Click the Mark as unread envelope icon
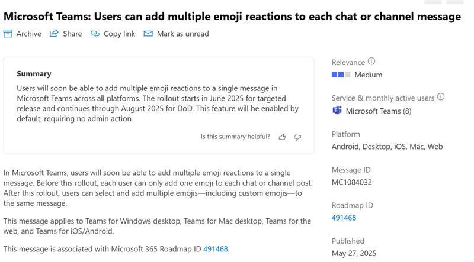This screenshot has width=474, height=262. coord(148,34)
